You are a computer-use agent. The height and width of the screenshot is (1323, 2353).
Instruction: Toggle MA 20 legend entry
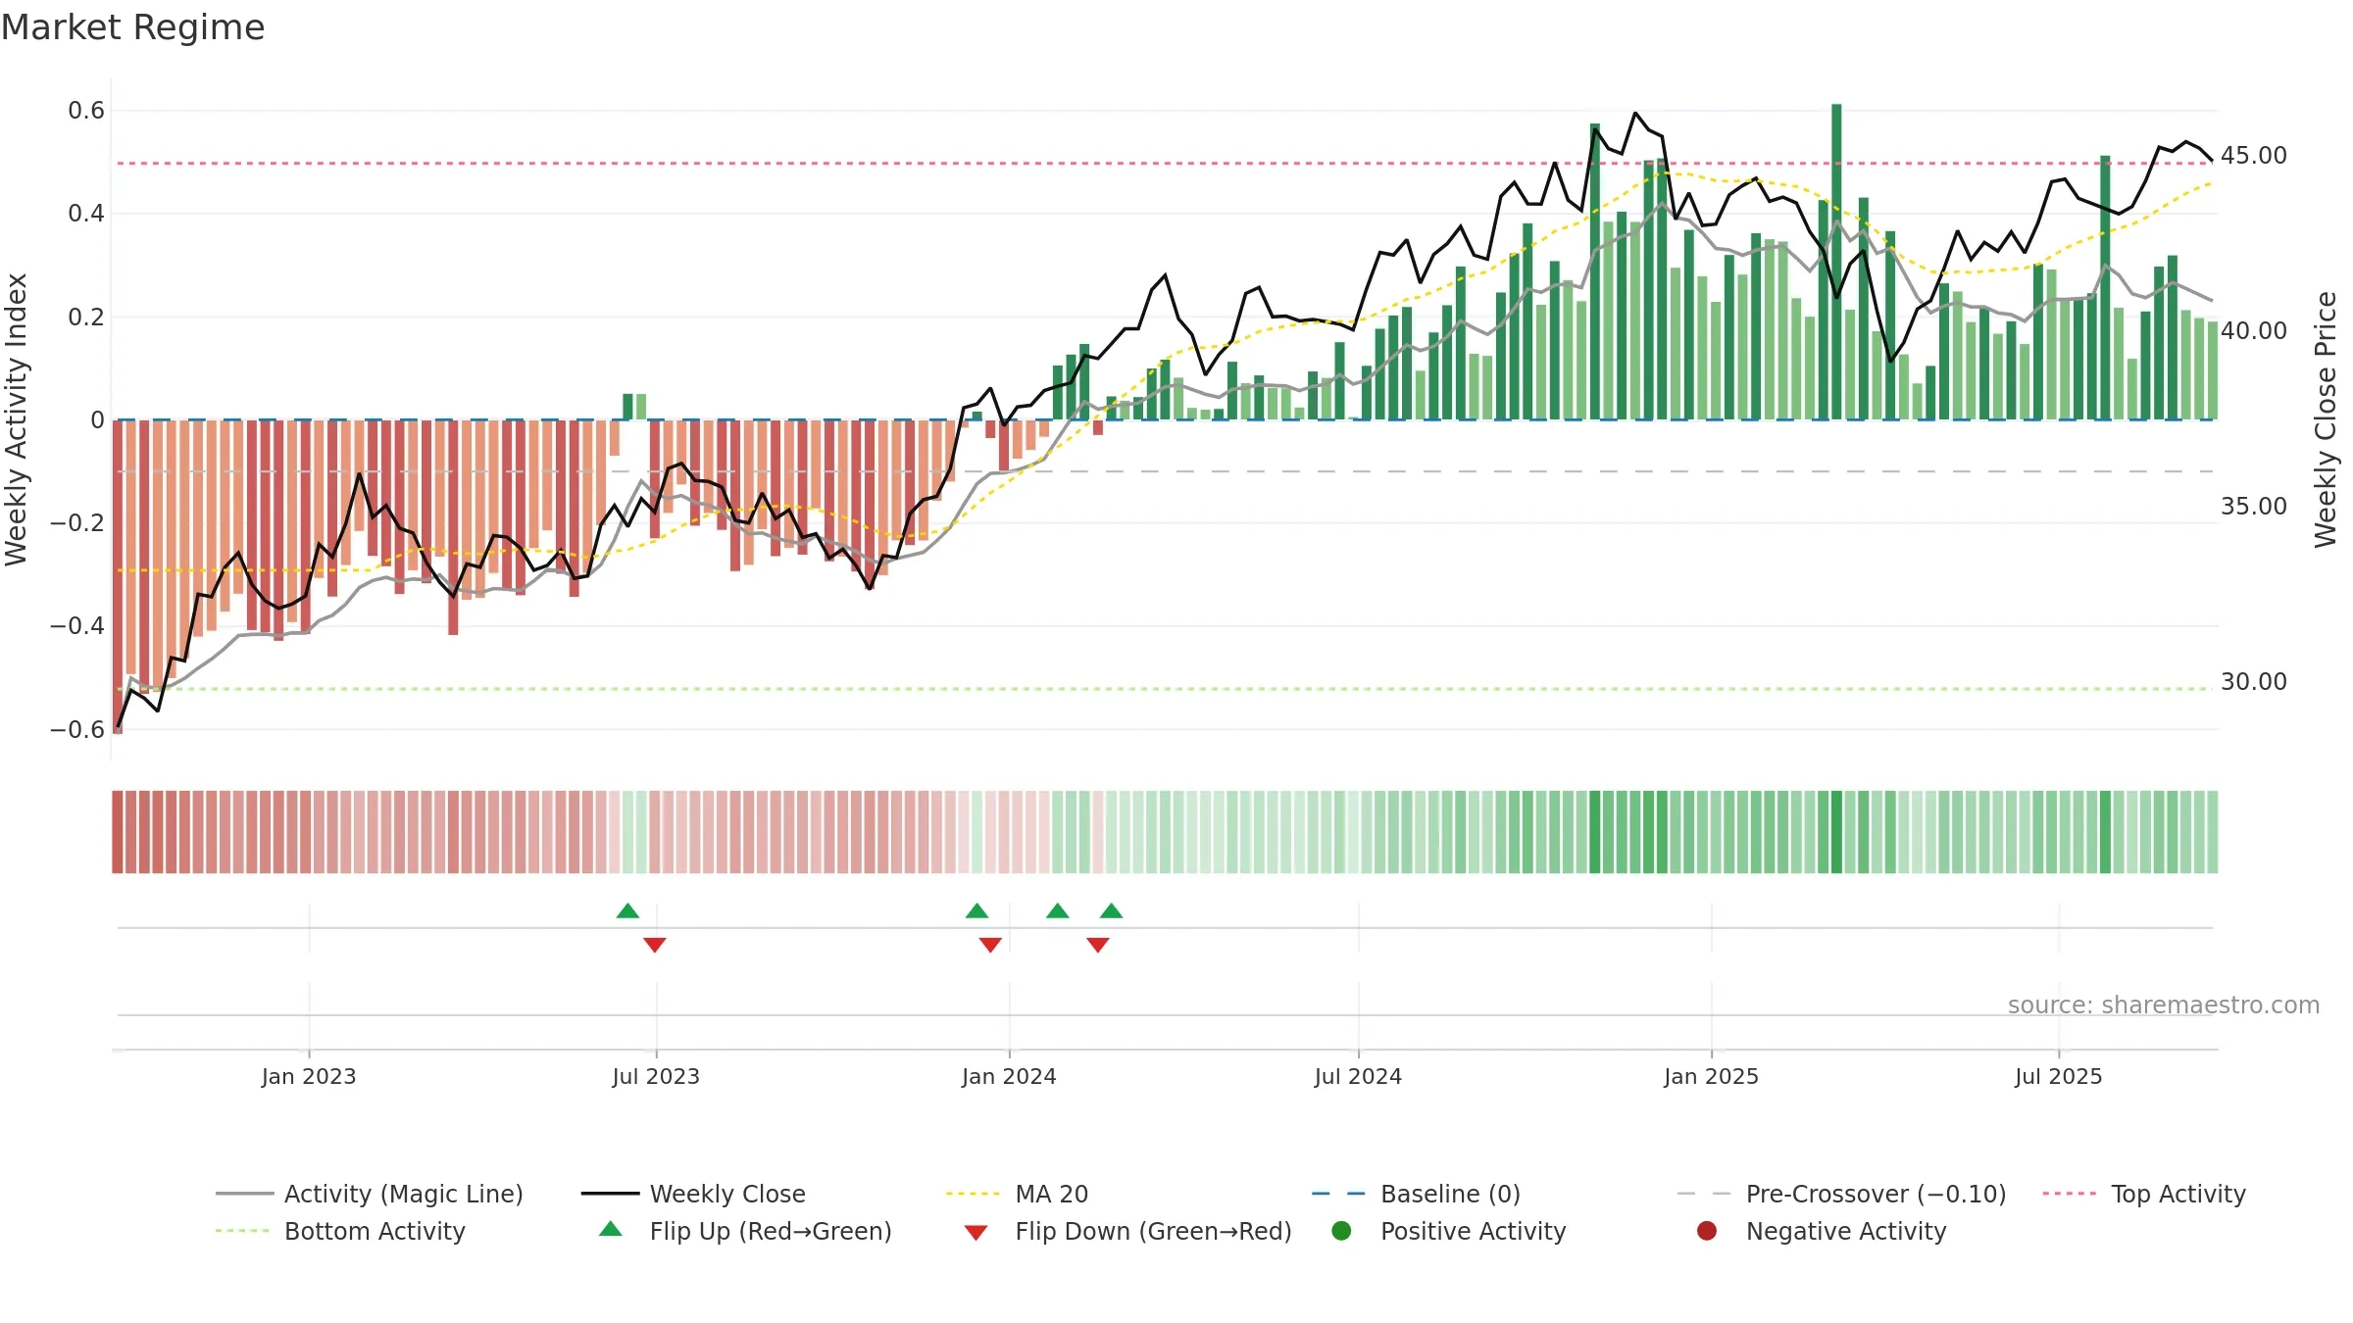[1017, 1194]
